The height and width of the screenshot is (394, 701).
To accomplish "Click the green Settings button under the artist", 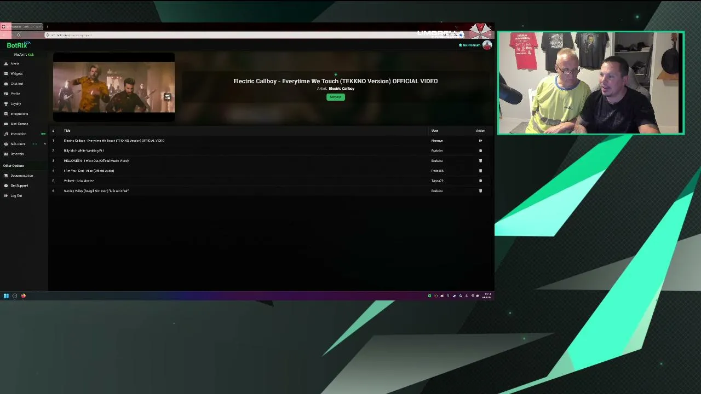I will click(x=336, y=97).
